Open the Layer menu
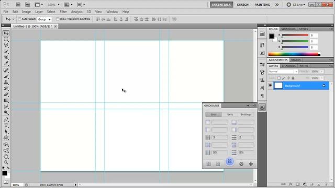This screenshot has width=335, height=188. tap(39, 11)
